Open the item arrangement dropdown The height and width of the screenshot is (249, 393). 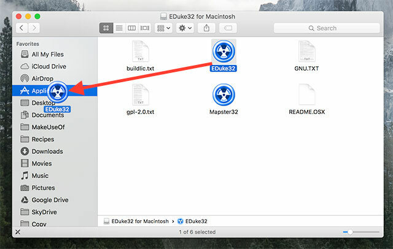pos(163,28)
